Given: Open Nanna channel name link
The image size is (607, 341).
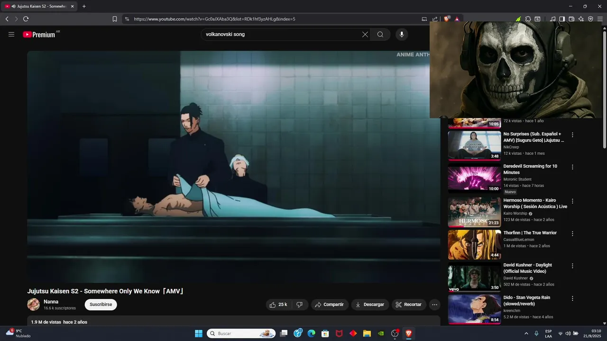Looking at the screenshot, I should [51, 302].
